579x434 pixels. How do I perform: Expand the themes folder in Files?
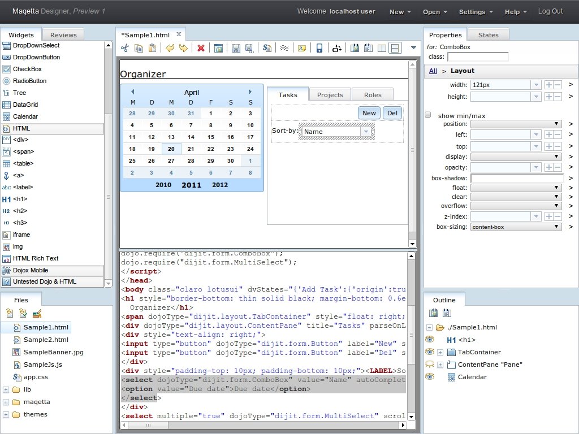6,414
